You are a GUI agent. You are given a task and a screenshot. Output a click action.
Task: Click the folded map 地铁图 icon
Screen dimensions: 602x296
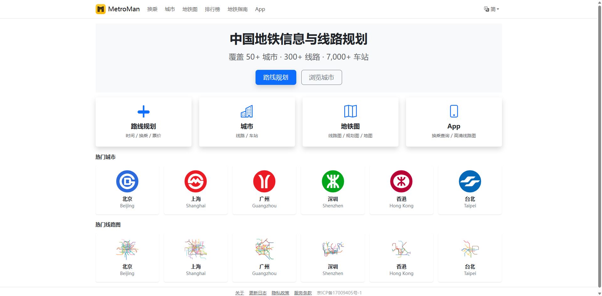[x=350, y=112]
